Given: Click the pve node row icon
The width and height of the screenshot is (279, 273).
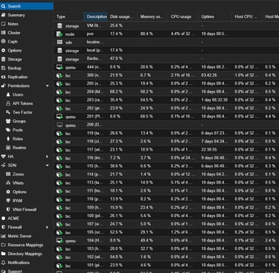Looking at the screenshot, I should (60, 34).
